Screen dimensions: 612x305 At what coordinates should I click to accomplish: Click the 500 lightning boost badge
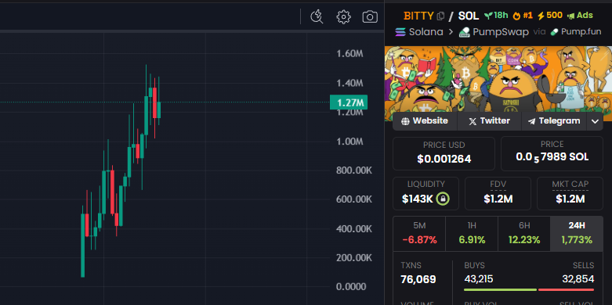[x=550, y=16]
